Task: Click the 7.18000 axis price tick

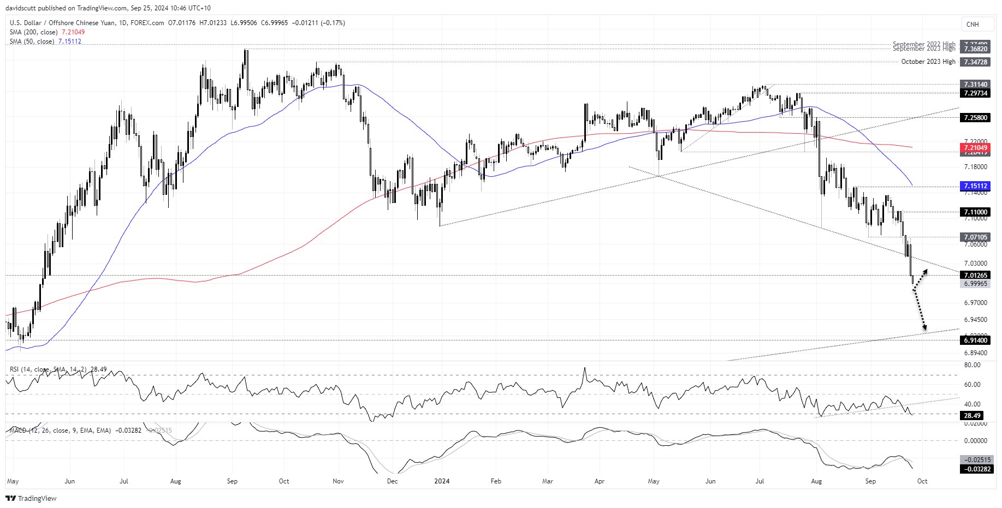Action: [x=975, y=167]
